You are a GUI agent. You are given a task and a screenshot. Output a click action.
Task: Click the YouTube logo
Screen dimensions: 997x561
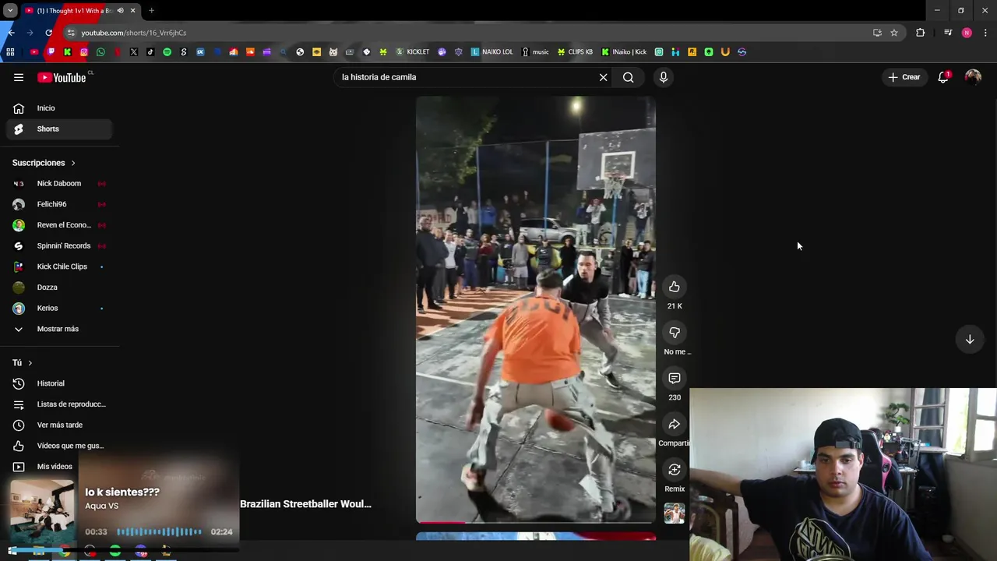point(62,77)
